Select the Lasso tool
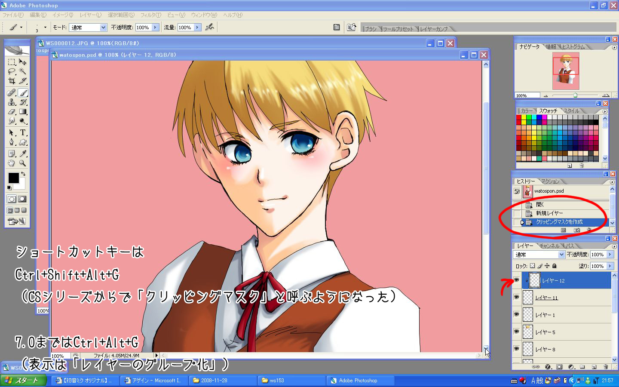Image resolution: width=619 pixels, height=387 pixels. [12, 71]
